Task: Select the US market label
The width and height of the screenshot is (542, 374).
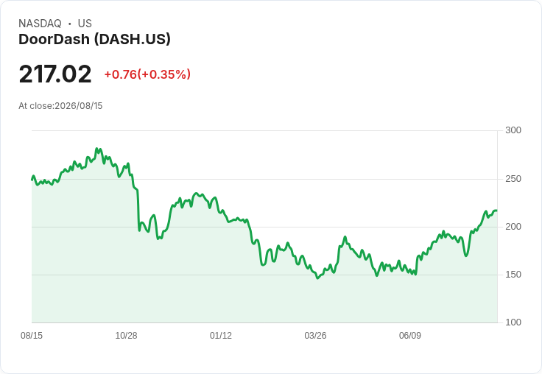Action: point(85,24)
